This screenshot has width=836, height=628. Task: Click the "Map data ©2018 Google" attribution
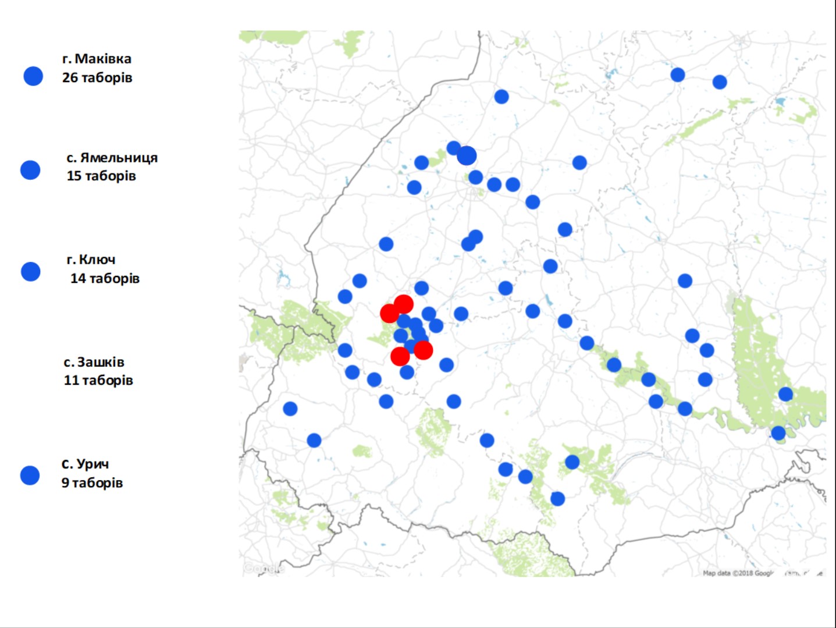point(738,573)
